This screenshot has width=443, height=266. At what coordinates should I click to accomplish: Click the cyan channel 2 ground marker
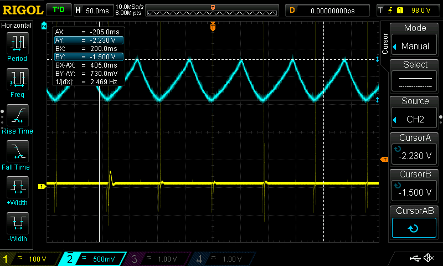(x=44, y=25)
